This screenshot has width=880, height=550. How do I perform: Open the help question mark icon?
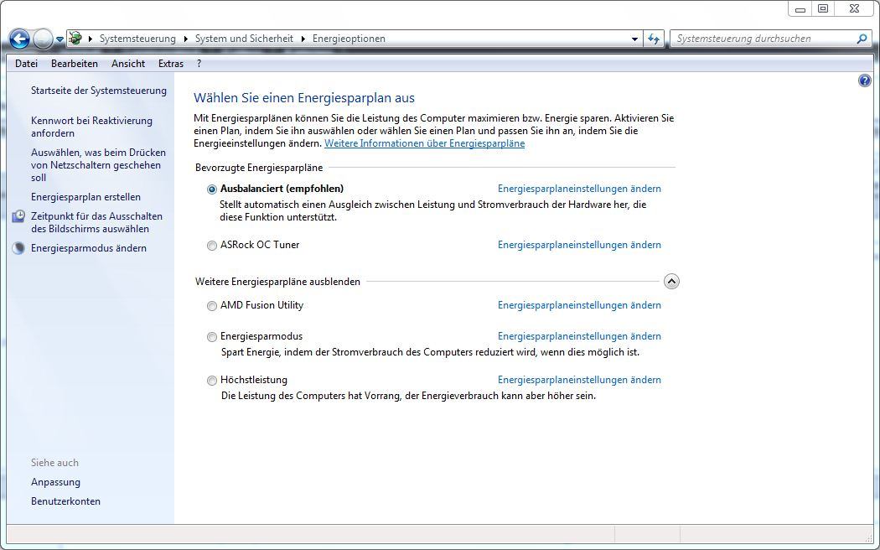point(865,80)
